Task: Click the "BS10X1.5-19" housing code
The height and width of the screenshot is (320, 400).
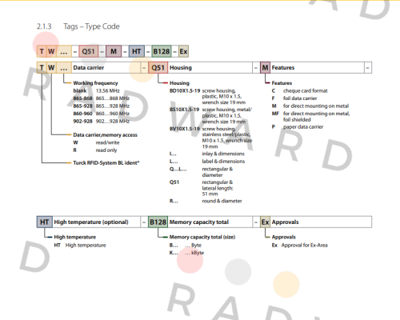Action: pos(184,110)
